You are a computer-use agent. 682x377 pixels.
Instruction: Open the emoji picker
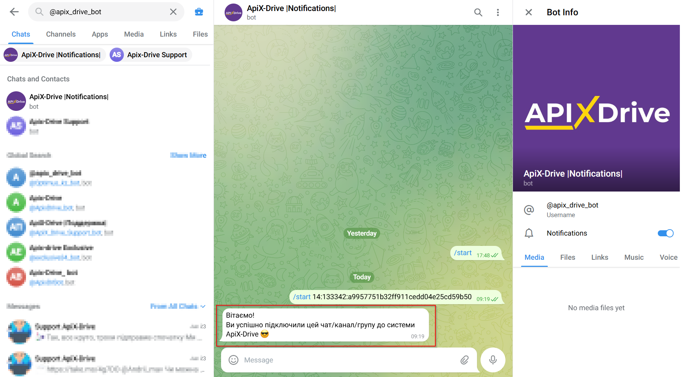pos(234,360)
